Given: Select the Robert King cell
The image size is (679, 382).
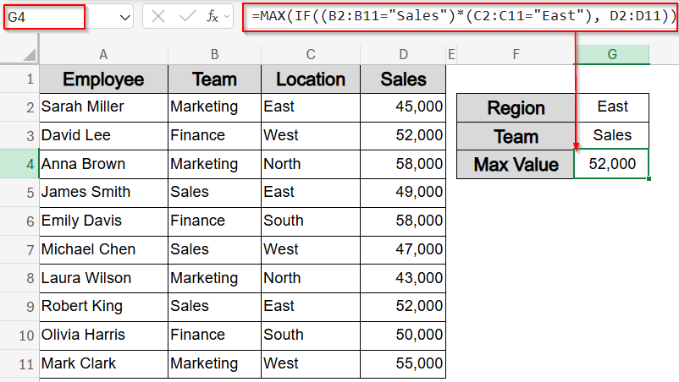Looking at the screenshot, I should pos(103,306).
